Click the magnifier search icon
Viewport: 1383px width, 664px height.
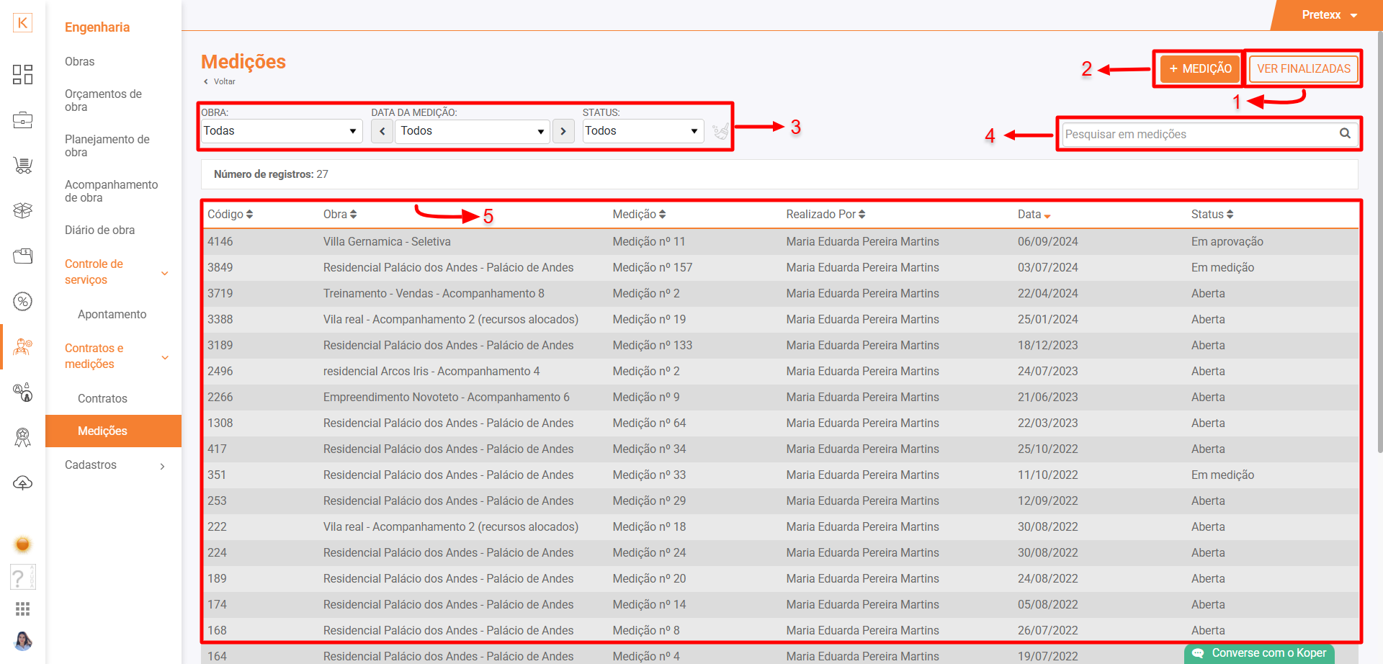coord(1344,134)
